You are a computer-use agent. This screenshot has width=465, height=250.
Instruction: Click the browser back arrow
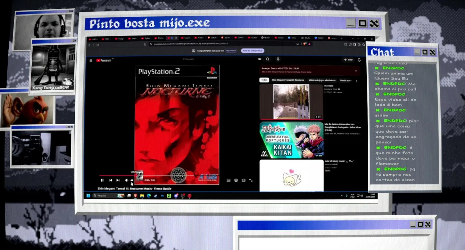coord(89,45)
